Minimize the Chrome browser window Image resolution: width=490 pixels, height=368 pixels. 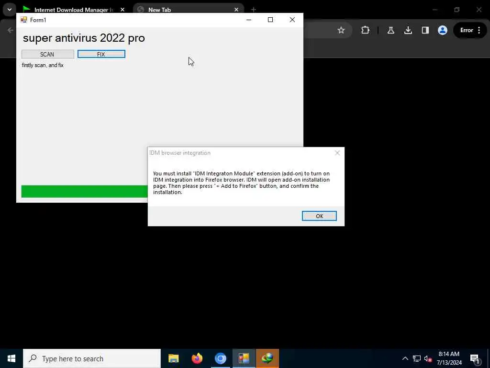pos(434,10)
